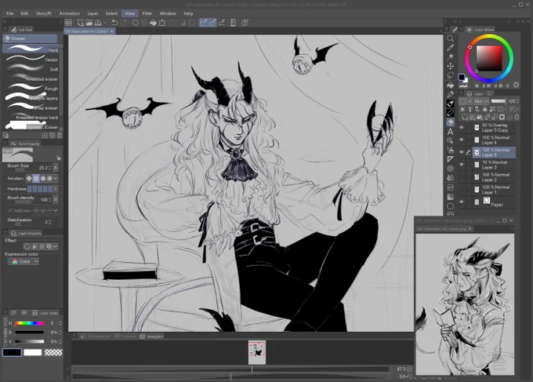Select the Pen tool in tool palette
The width and height of the screenshot is (533, 382).
450,94
